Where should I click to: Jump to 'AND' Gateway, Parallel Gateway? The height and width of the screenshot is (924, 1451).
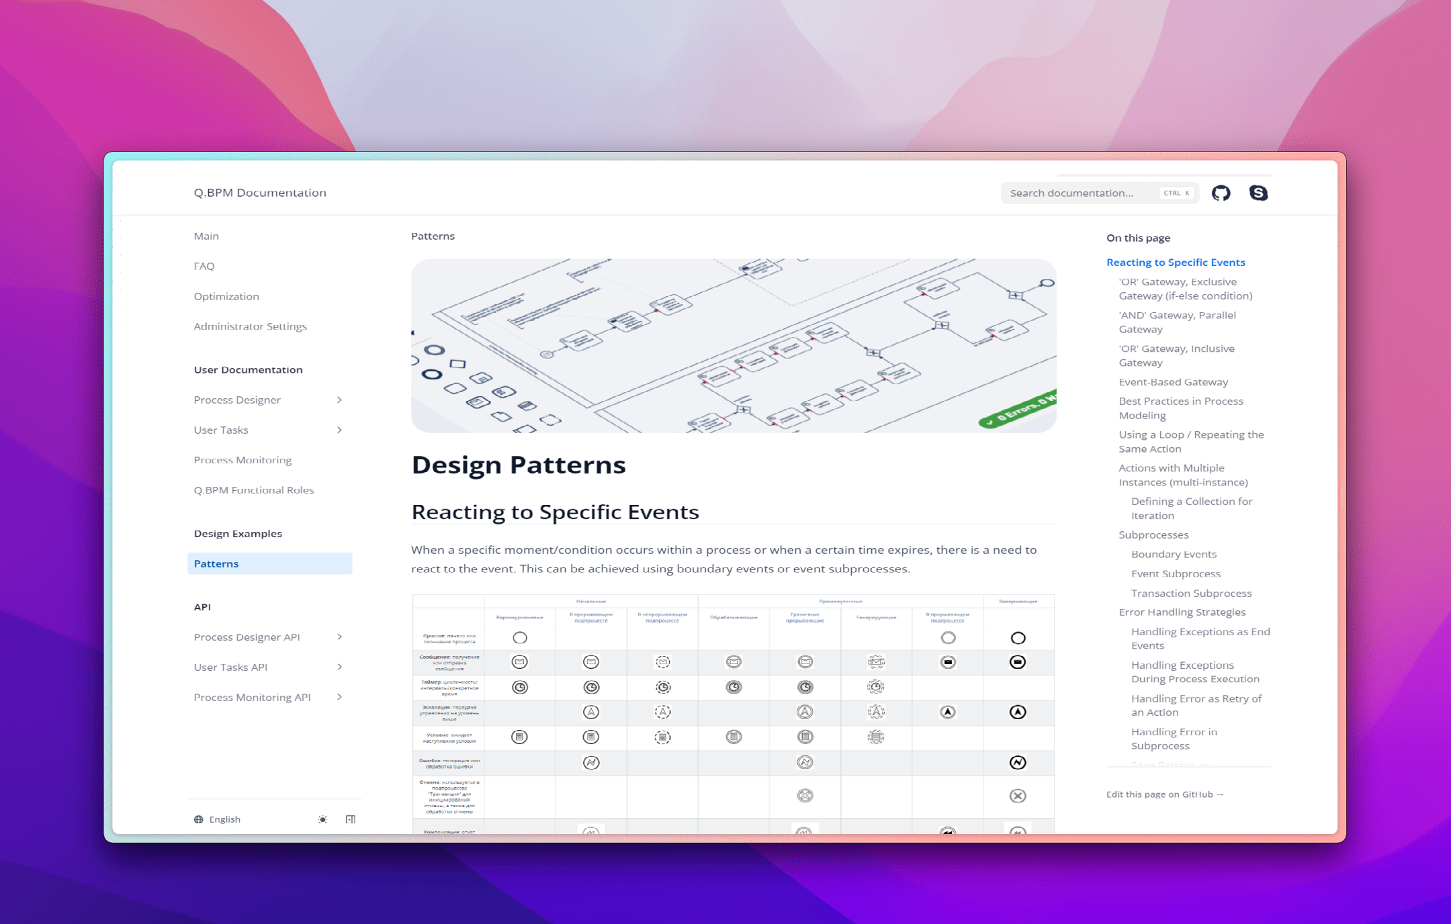[x=1177, y=322]
